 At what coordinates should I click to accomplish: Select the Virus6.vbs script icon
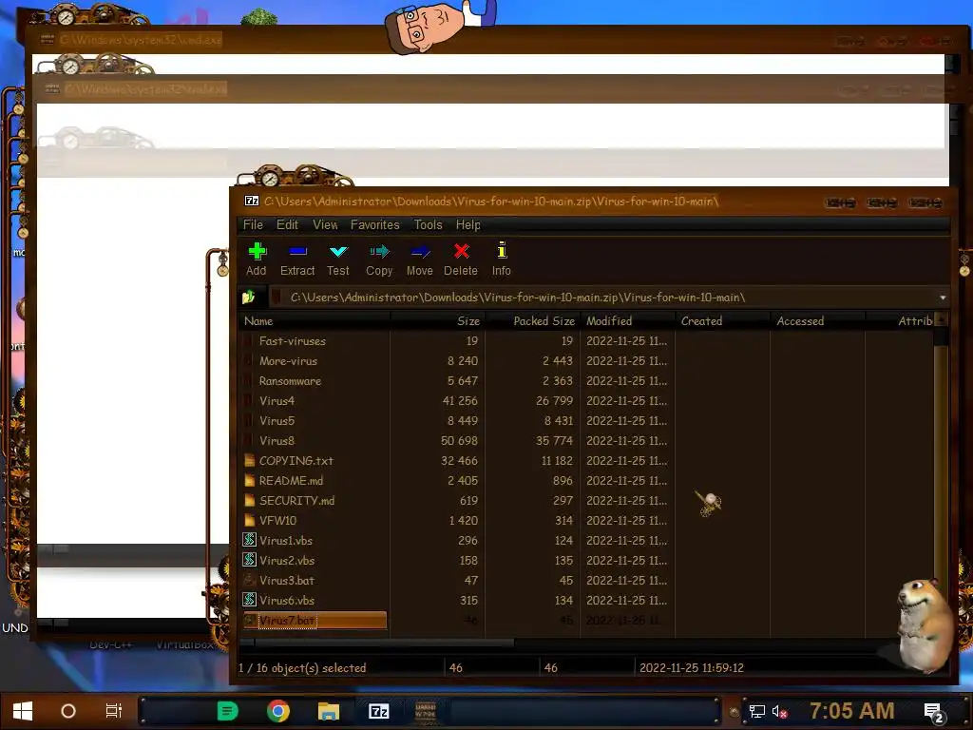click(250, 600)
